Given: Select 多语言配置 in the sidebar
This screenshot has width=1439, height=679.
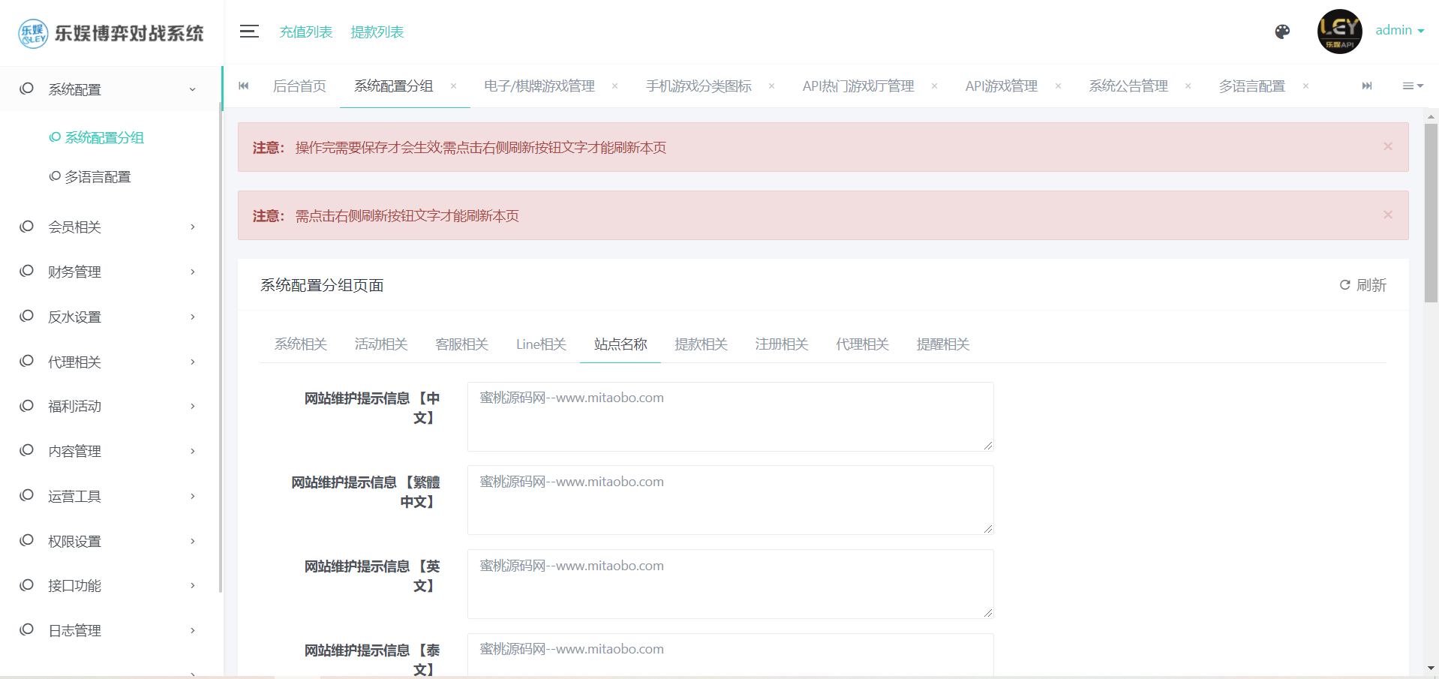Looking at the screenshot, I should 98,177.
